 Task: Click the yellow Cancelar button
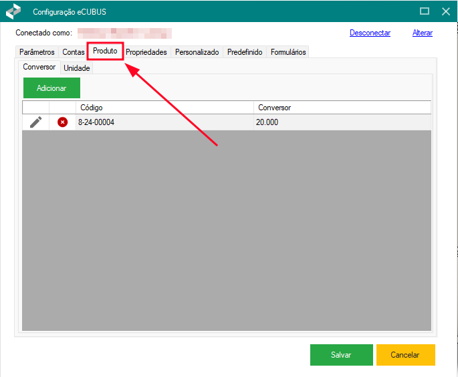pyautogui.click(x=405, y=355)
